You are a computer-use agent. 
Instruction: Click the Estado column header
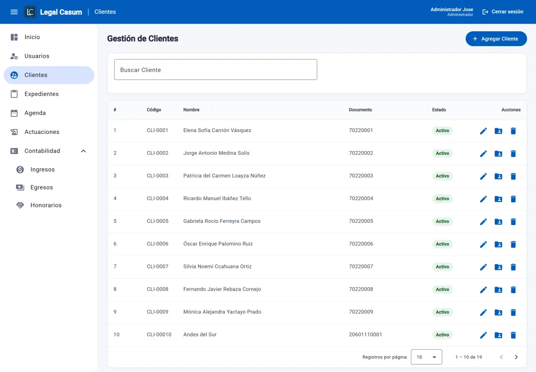[x=439, y=110]
